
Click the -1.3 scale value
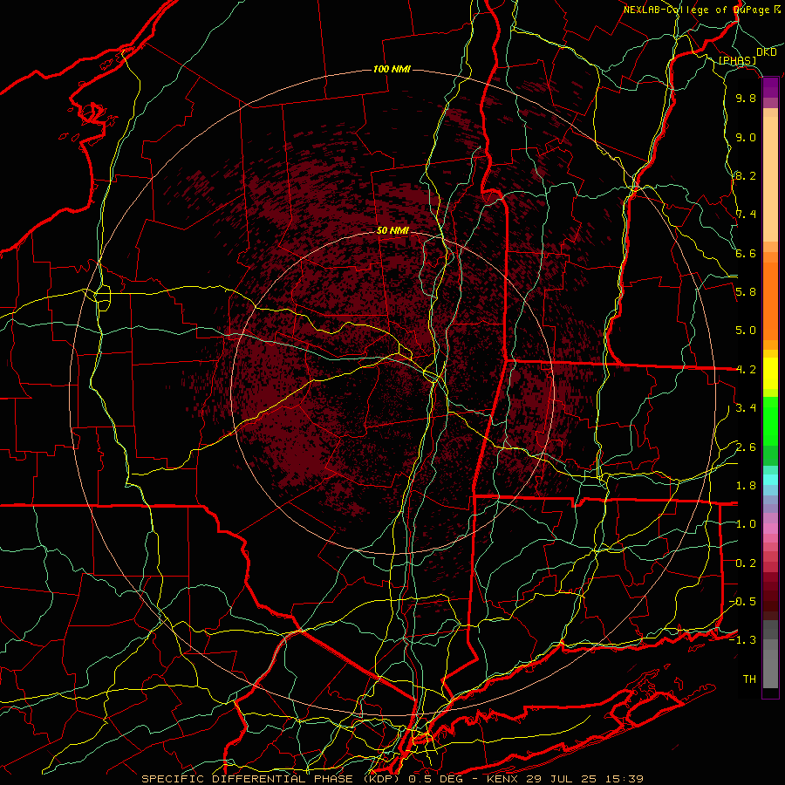[742, 640]
